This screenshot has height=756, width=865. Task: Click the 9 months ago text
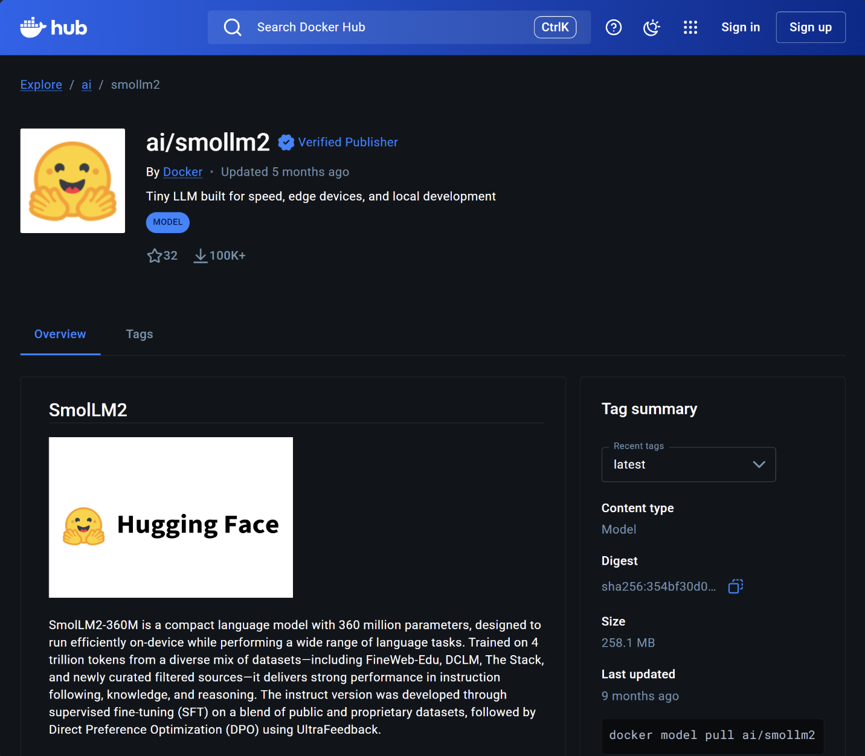coord(640,696)
